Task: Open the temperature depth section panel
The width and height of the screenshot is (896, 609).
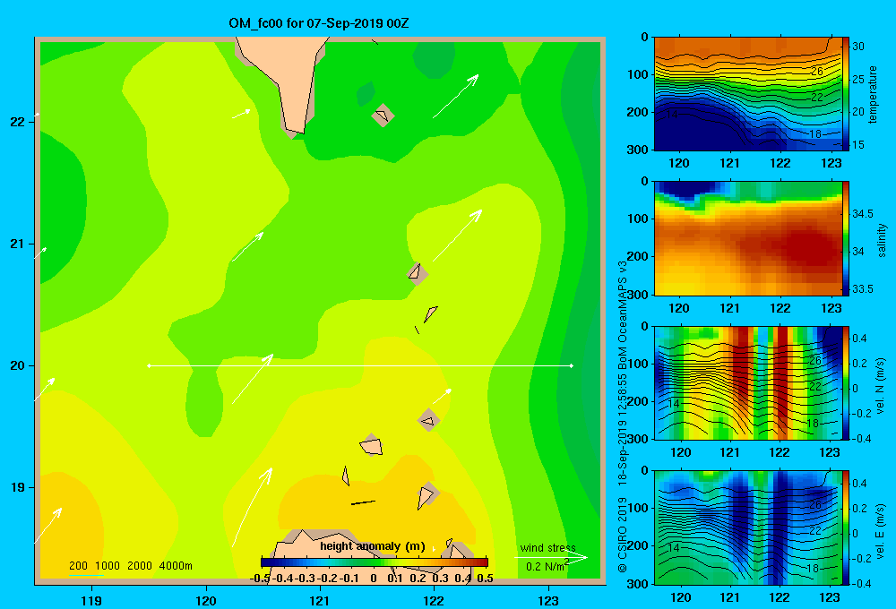Action: [748, 94]
